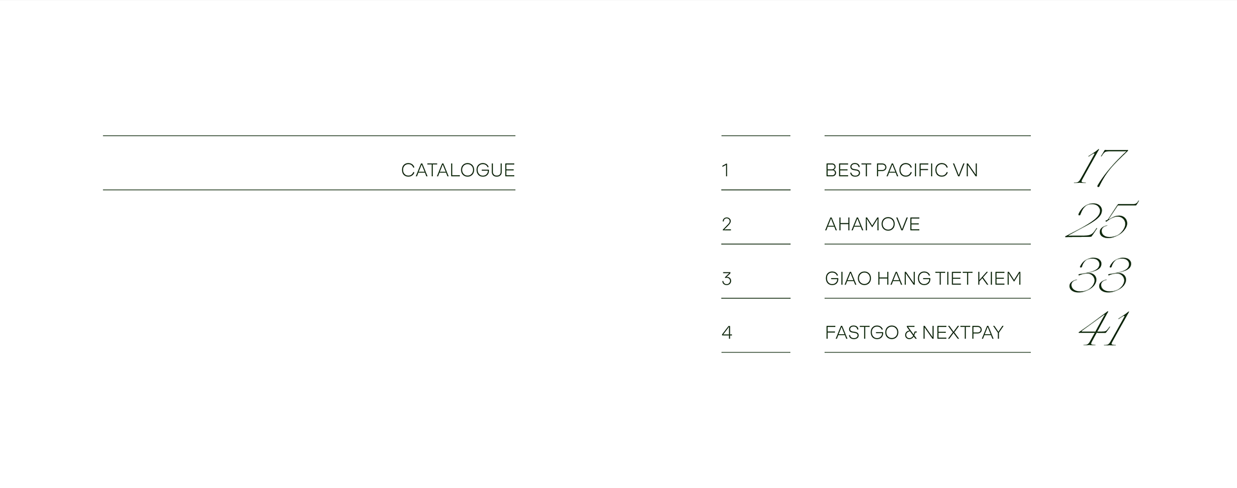Click the line above BEST PACIFIC VN
1237x488 pixels.
[928, 136]
